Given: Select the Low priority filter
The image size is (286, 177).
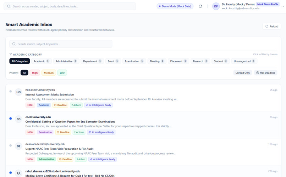Looking at the screenshot, I should 62,73.
